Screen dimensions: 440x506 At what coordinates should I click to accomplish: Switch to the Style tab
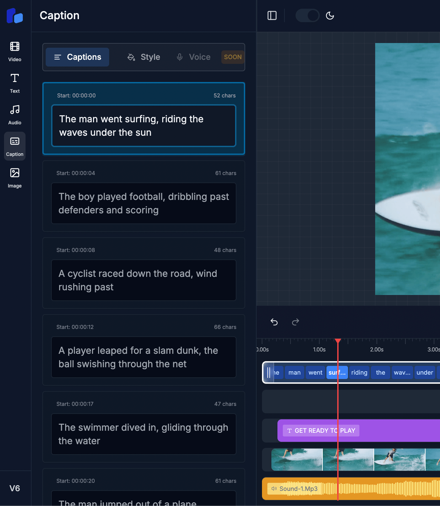143,57
